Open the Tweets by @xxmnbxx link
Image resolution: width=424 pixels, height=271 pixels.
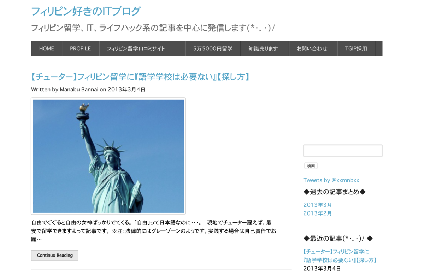click(x=331, y=180)
